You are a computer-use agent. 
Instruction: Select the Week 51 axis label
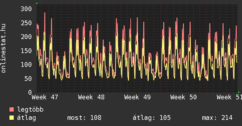coord(229,97)
